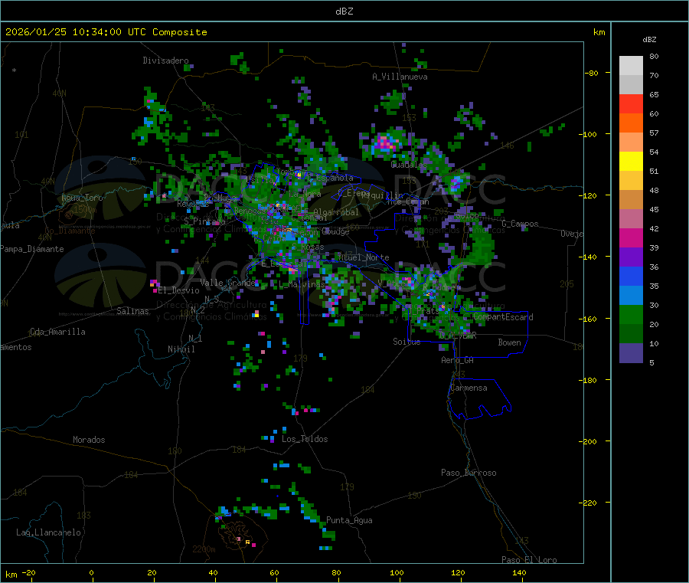The image size is (689, 583).
Task: Click the red 60-65 dBZ legend swatch
Action: click(631, 103)
